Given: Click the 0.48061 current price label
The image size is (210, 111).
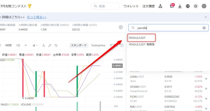Looking at the screenshot, I should coord(117,65).
